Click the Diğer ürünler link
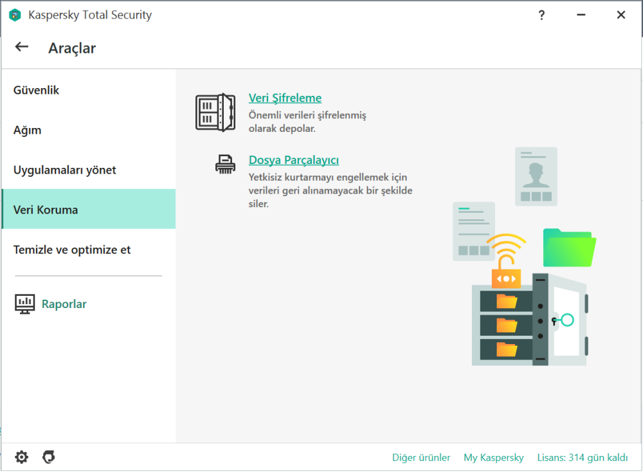 pos(421,457)
